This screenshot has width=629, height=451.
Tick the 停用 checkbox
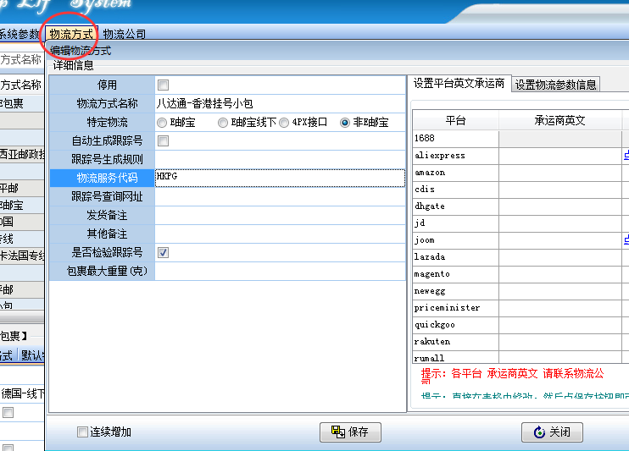pyautogui.click(x=163, y=85)
